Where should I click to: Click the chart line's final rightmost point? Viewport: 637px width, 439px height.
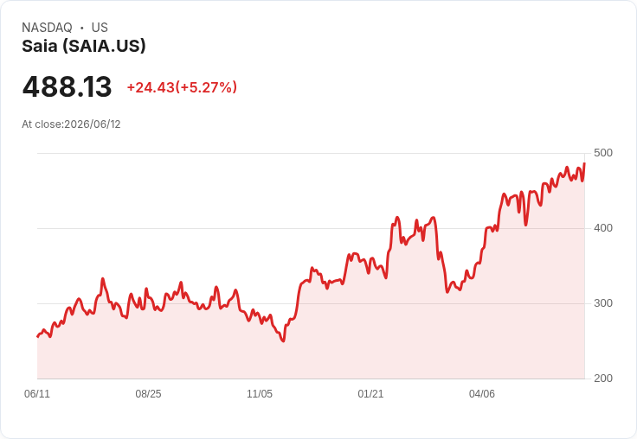(584, 163)
